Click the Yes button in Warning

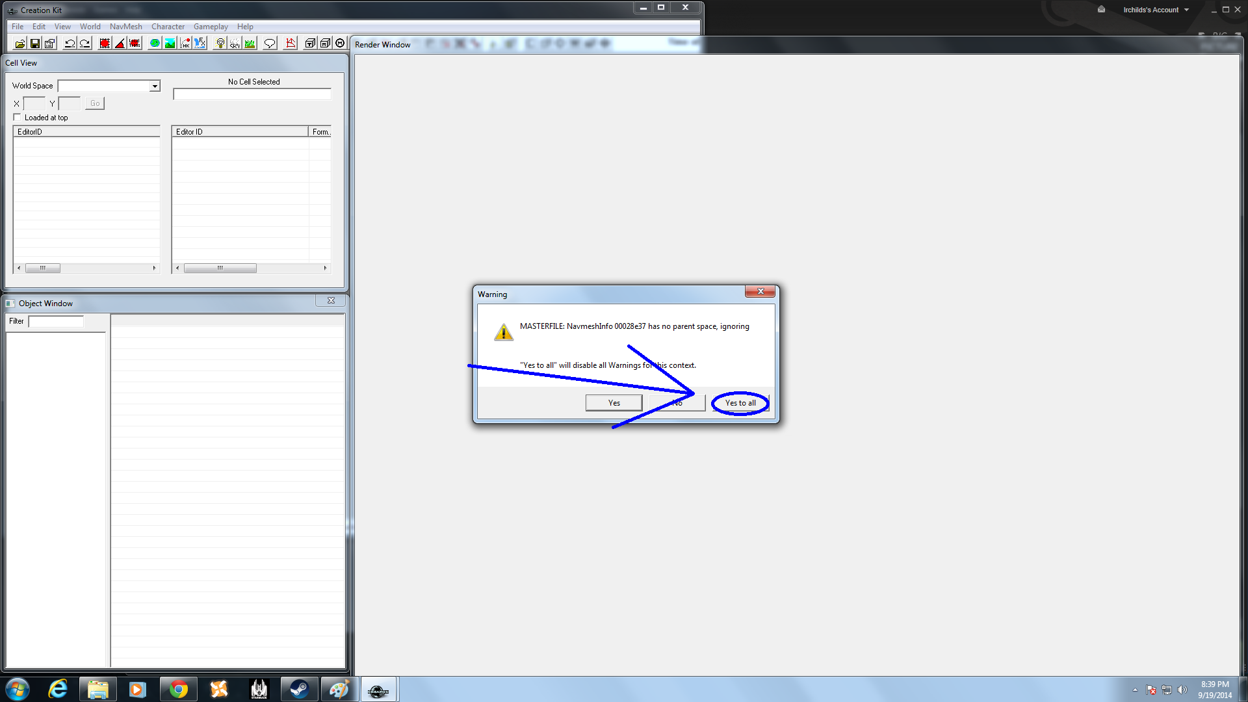click(x=614, y=403)
